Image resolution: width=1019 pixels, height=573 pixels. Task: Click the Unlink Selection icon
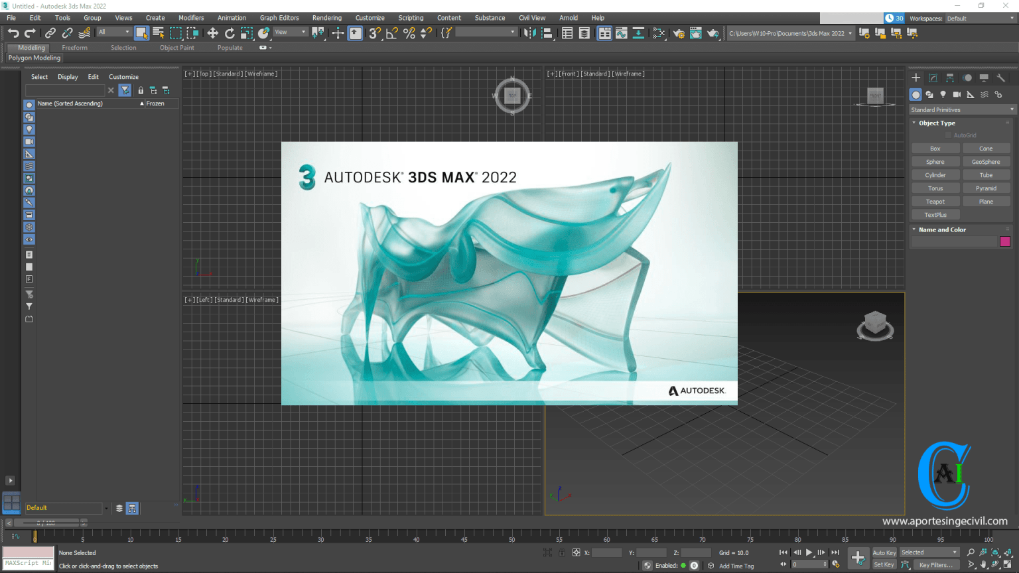[68, 33]
